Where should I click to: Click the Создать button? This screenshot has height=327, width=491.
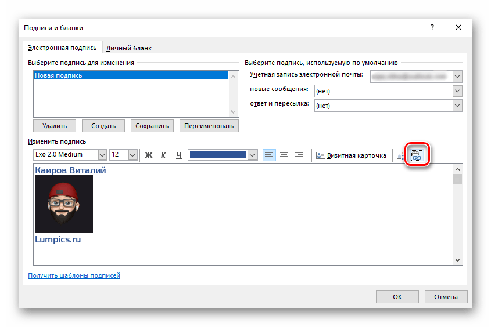103,126
